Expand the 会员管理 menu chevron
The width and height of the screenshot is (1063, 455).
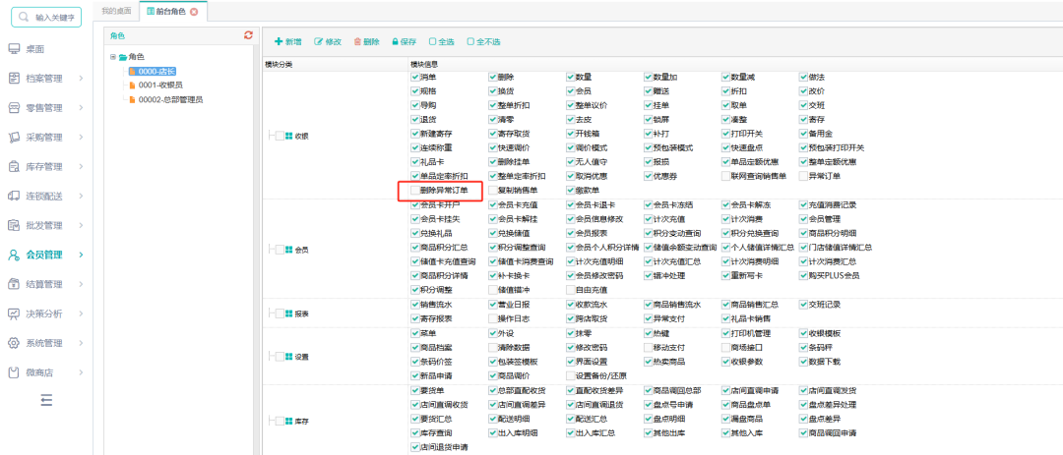81,256
